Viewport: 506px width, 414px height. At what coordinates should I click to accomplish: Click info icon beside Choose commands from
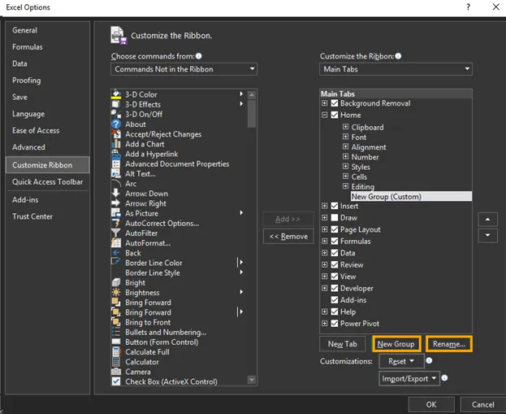(199, 56)
